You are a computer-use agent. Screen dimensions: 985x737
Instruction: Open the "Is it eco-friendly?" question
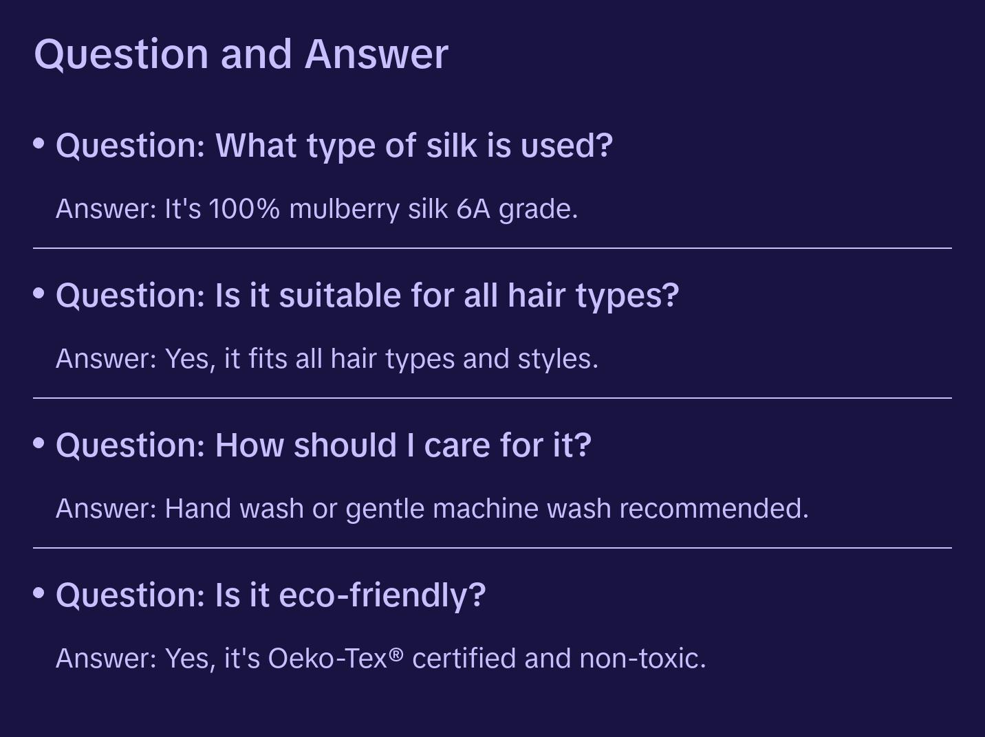tap(270, 595)
